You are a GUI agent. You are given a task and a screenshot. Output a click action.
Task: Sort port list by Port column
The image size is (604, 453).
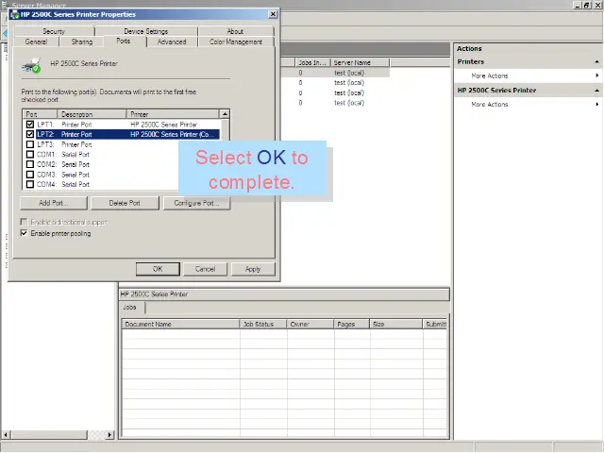(40, 114)
